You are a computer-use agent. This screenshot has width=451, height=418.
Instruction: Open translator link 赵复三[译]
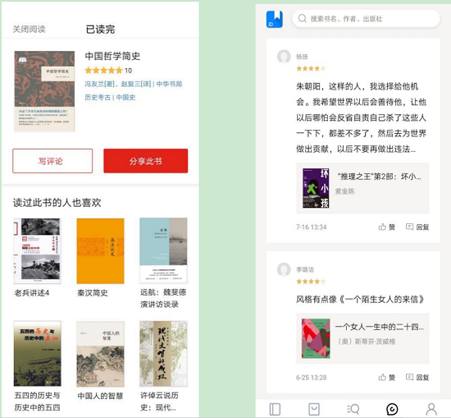coord(136,84)
